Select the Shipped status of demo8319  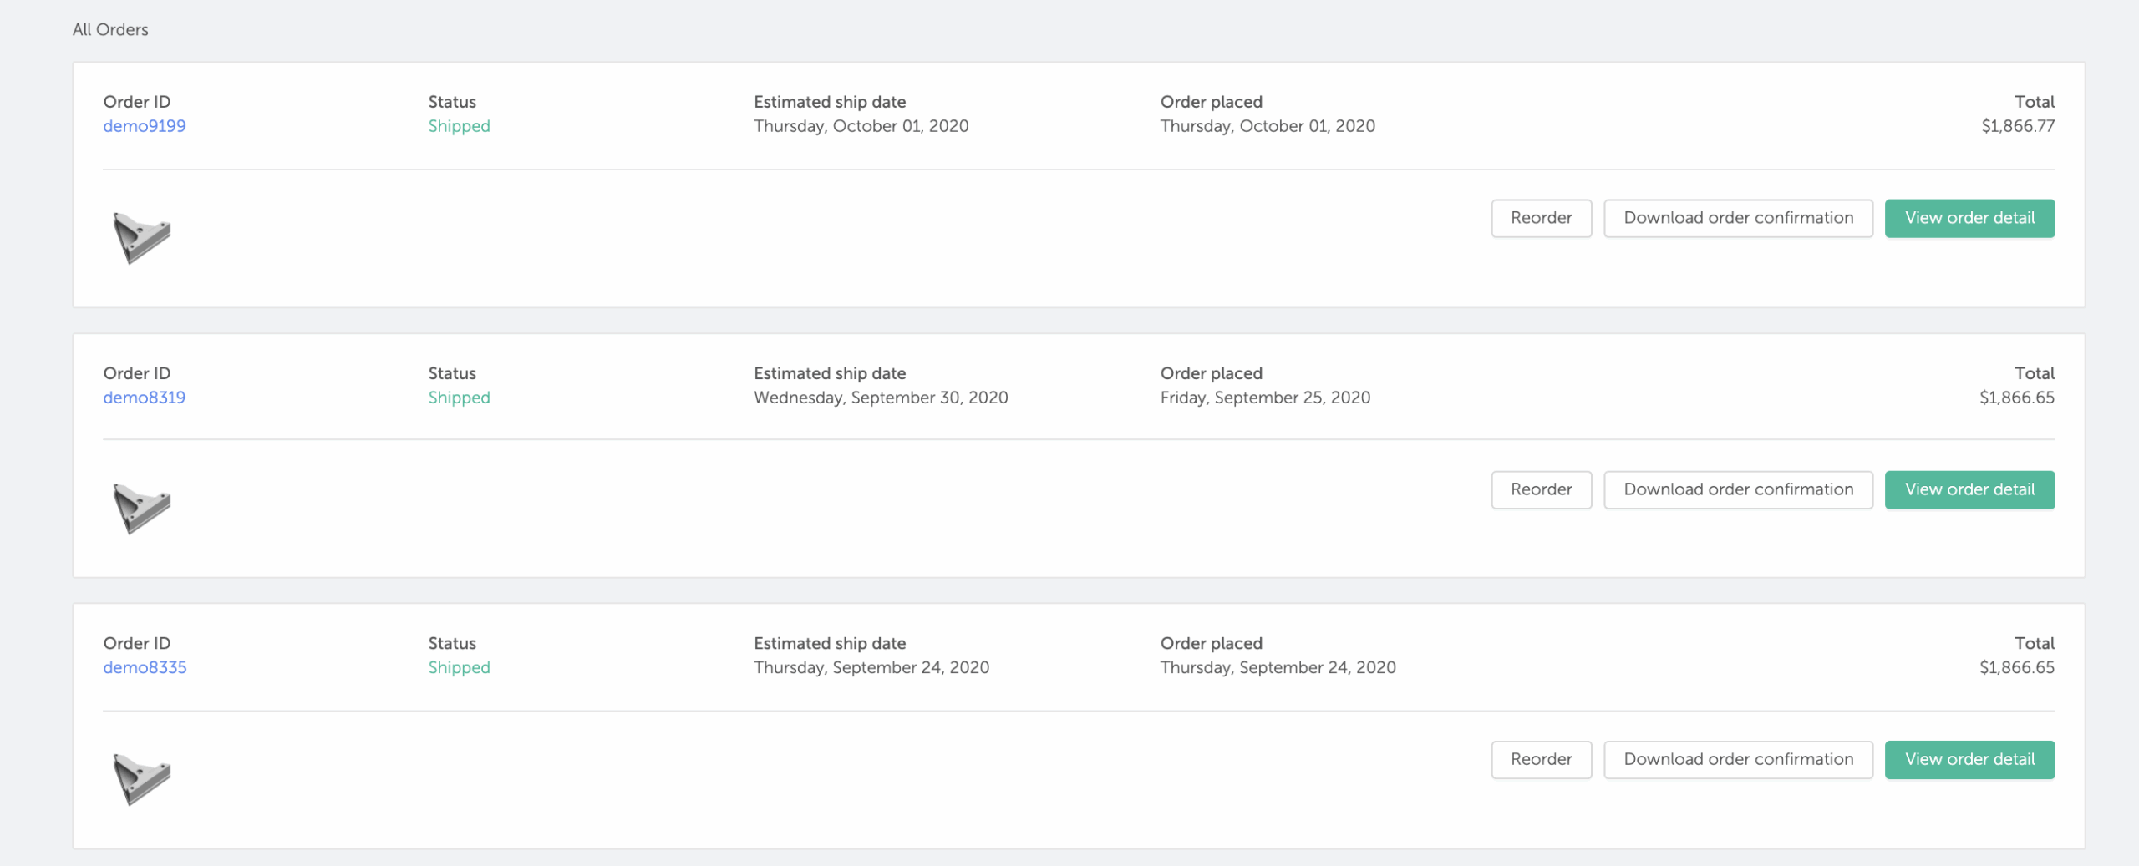tap(459, 398)
